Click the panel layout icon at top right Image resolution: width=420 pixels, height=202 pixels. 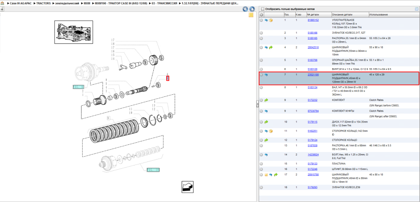point(417,9)
